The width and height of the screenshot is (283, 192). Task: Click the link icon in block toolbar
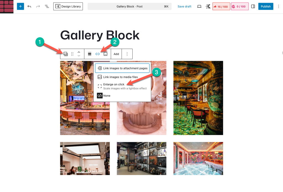(x=98, y=54)
